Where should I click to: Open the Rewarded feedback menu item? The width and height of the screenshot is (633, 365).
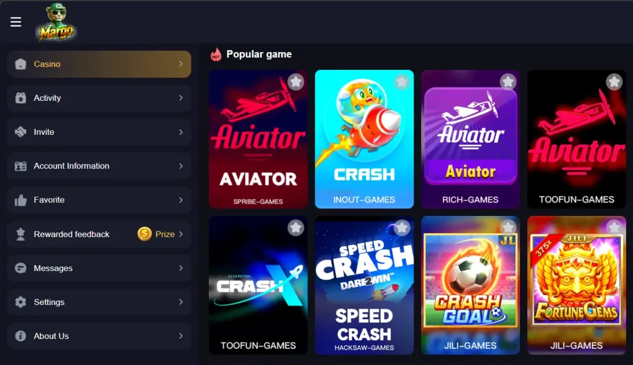click(99, 234)
